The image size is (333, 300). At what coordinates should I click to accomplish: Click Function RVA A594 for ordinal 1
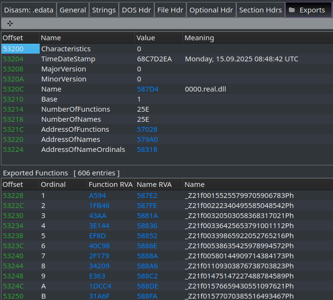[x=97, y=196]
